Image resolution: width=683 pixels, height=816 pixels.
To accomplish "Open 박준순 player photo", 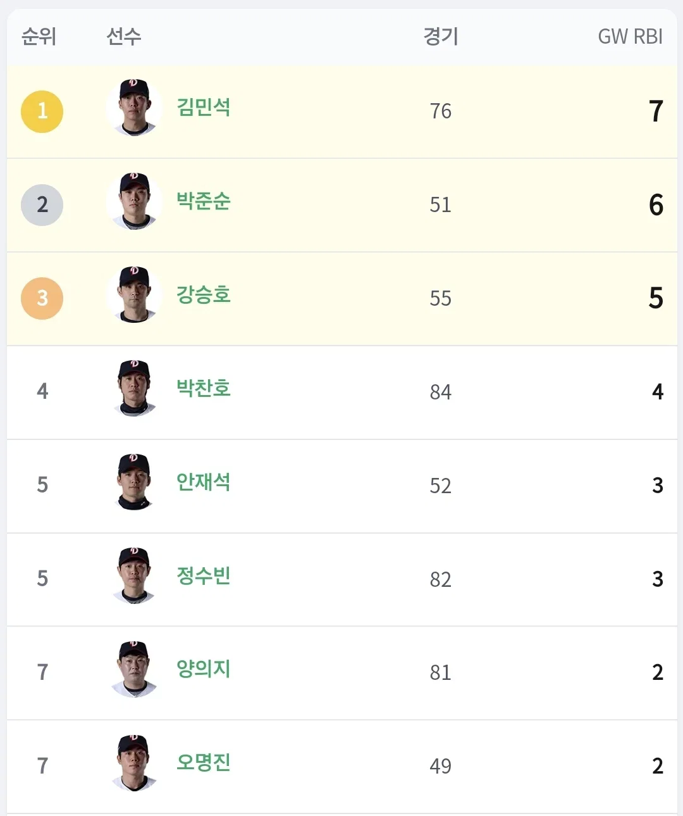I will [x=134, y=201].
